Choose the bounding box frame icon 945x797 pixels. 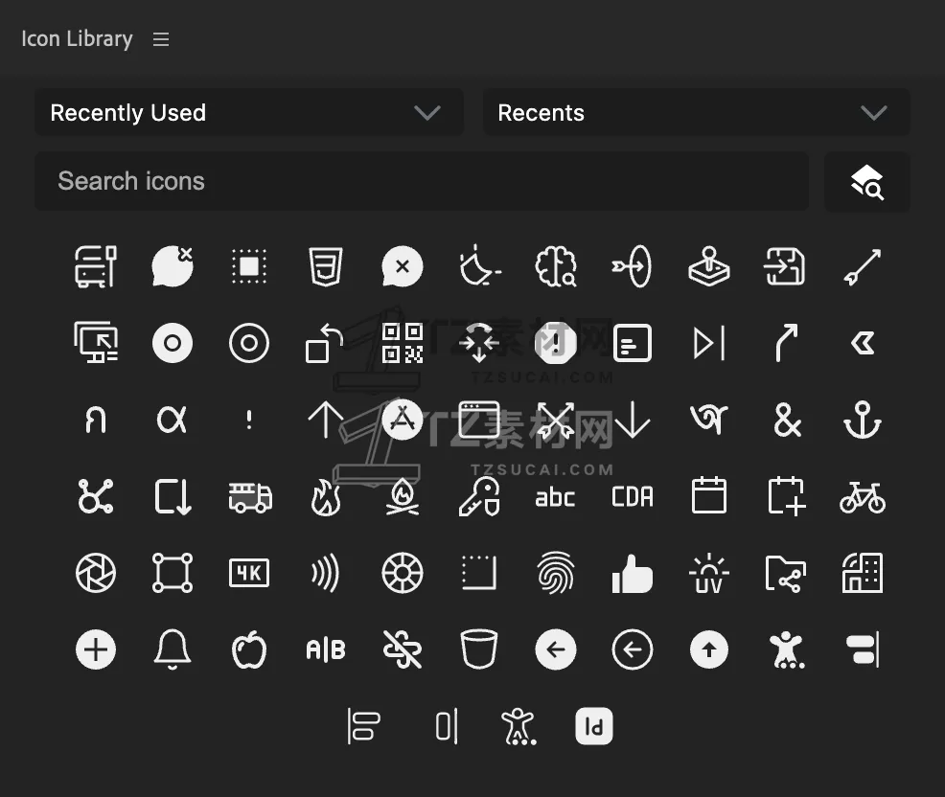pos(173,574)
